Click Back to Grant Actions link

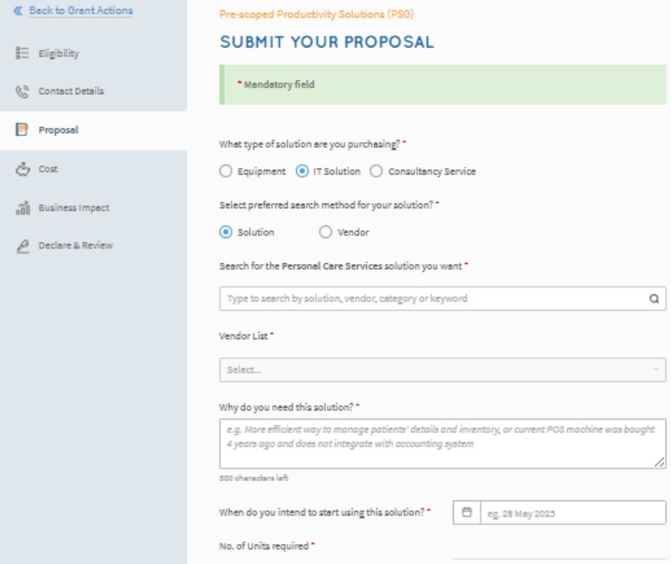pos(80,11)
